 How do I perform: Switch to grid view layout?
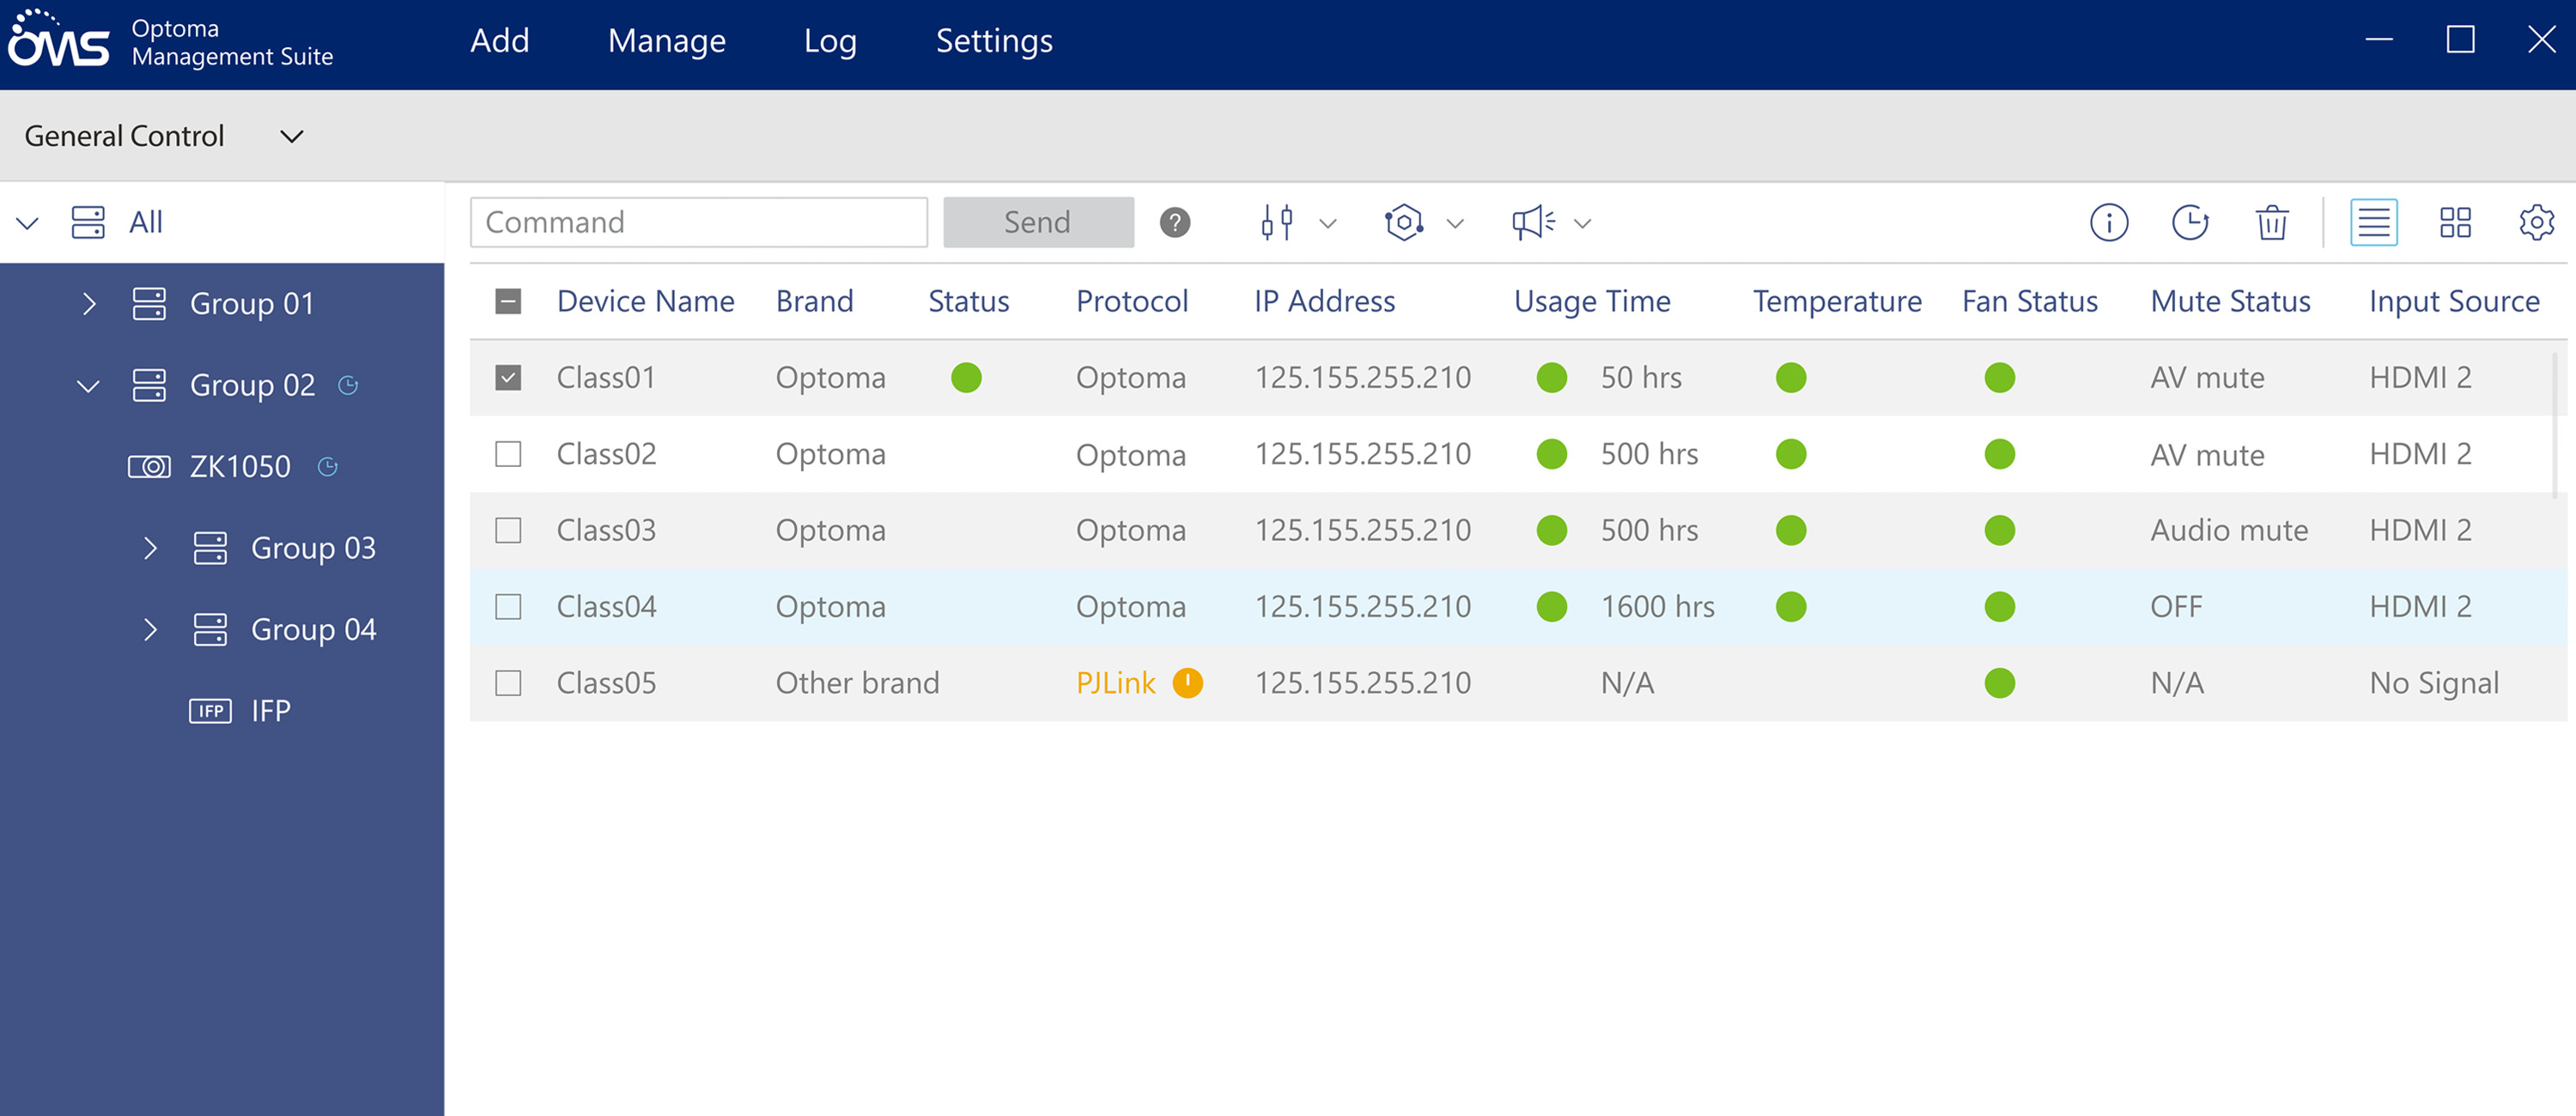tap(2456, 222)
